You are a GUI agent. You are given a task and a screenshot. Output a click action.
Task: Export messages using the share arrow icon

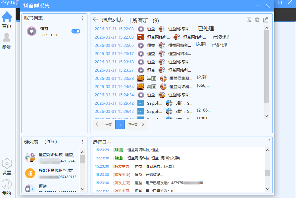click(x=265, y=20)
